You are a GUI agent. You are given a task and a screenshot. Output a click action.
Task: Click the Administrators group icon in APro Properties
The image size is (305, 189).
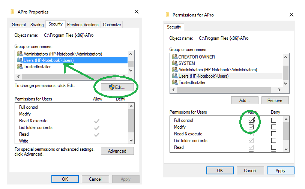tap(20, 54)
